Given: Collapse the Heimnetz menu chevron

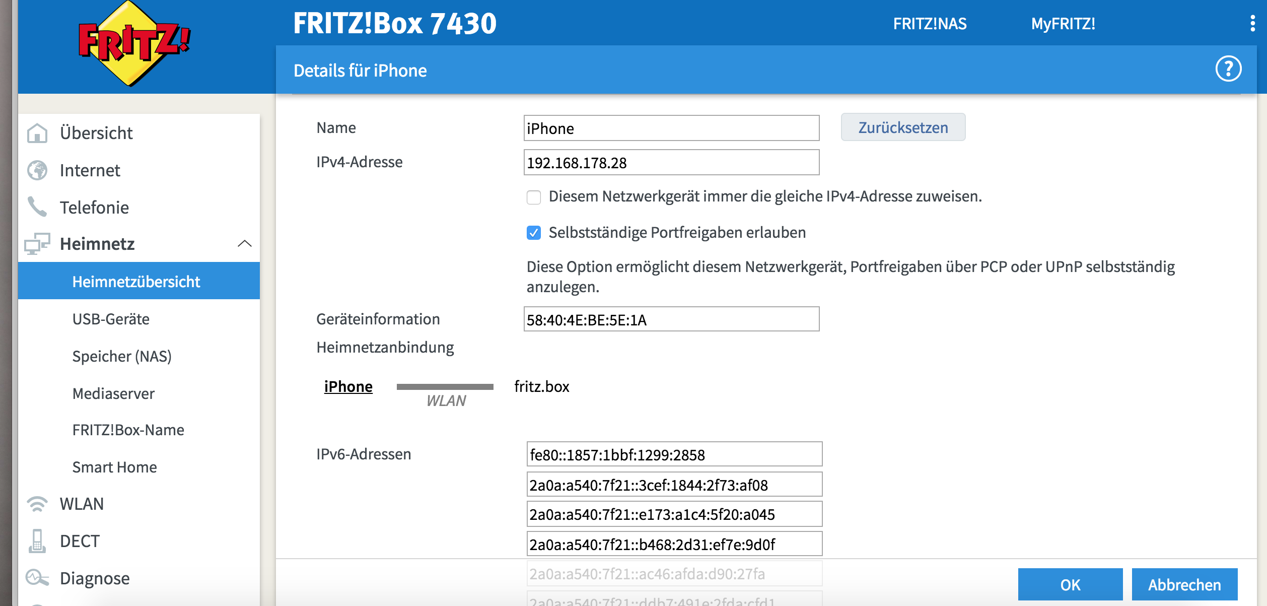Looking at the screenshot, I should tap(245, 244).
